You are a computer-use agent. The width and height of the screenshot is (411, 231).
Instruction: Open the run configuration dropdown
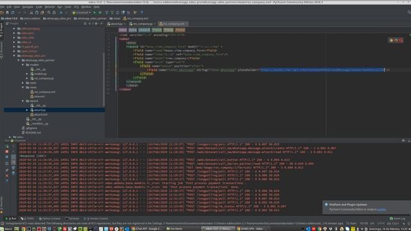coord(82,13)
